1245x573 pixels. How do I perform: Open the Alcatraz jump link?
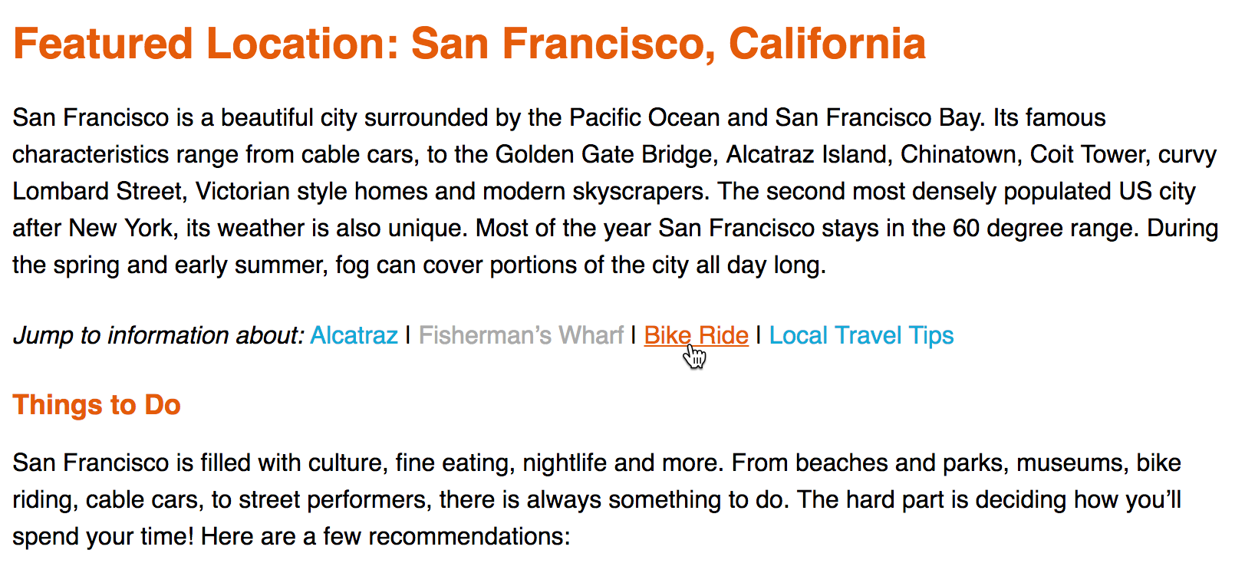tap(354, 336)
